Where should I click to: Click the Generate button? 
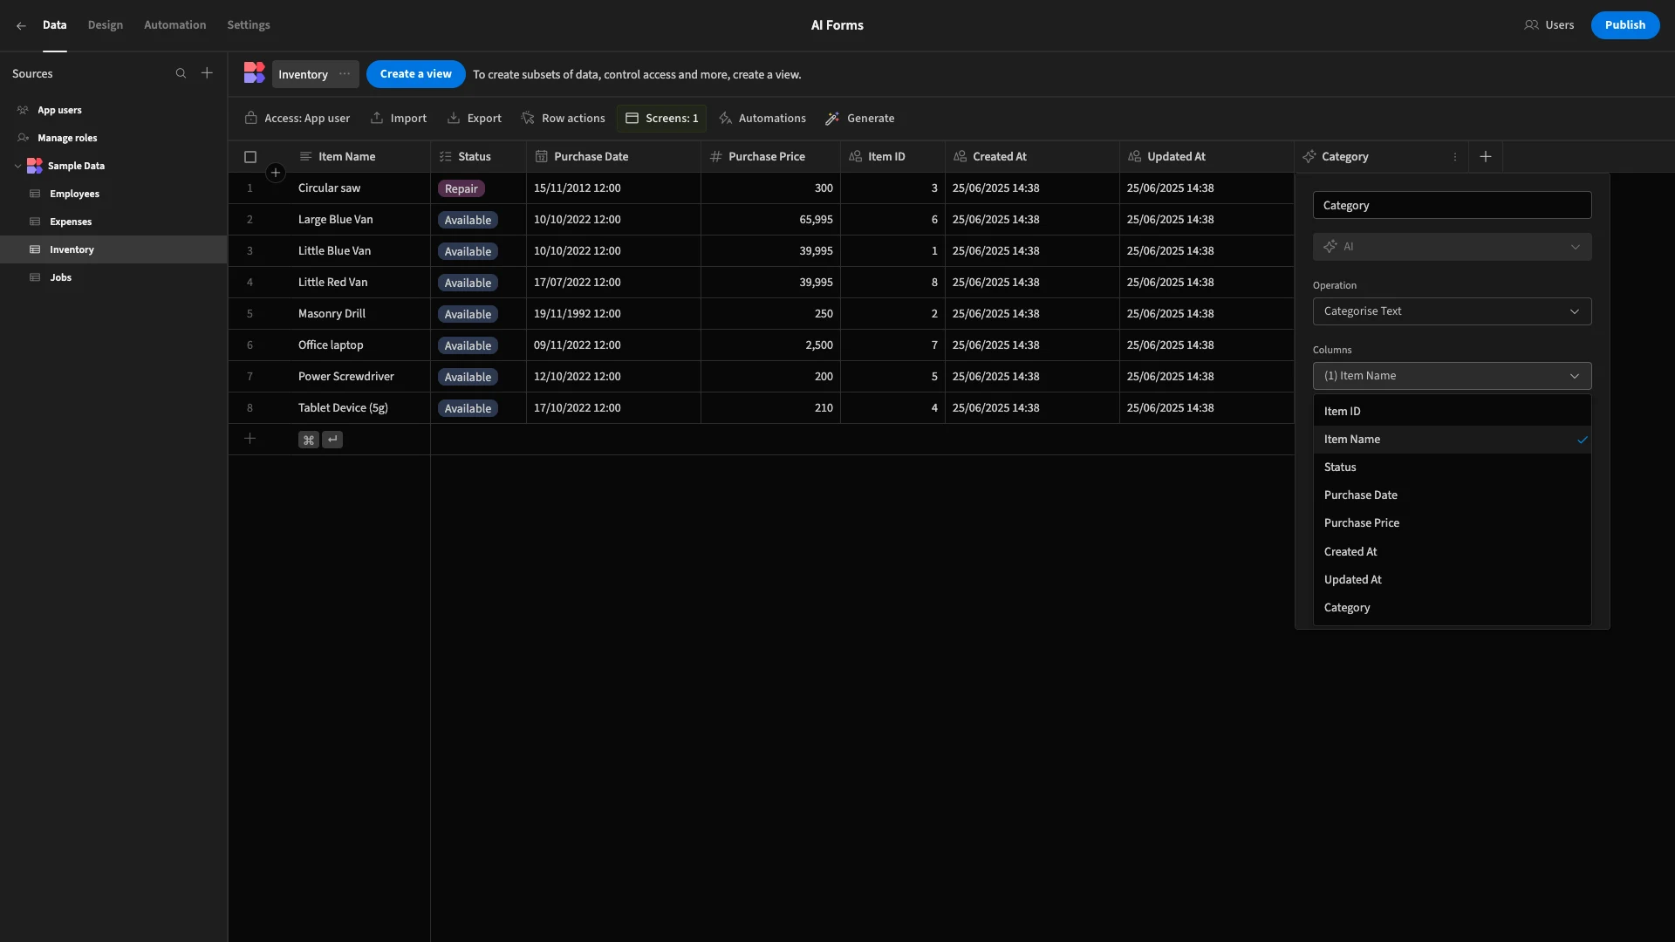click(x=860, y=119)
